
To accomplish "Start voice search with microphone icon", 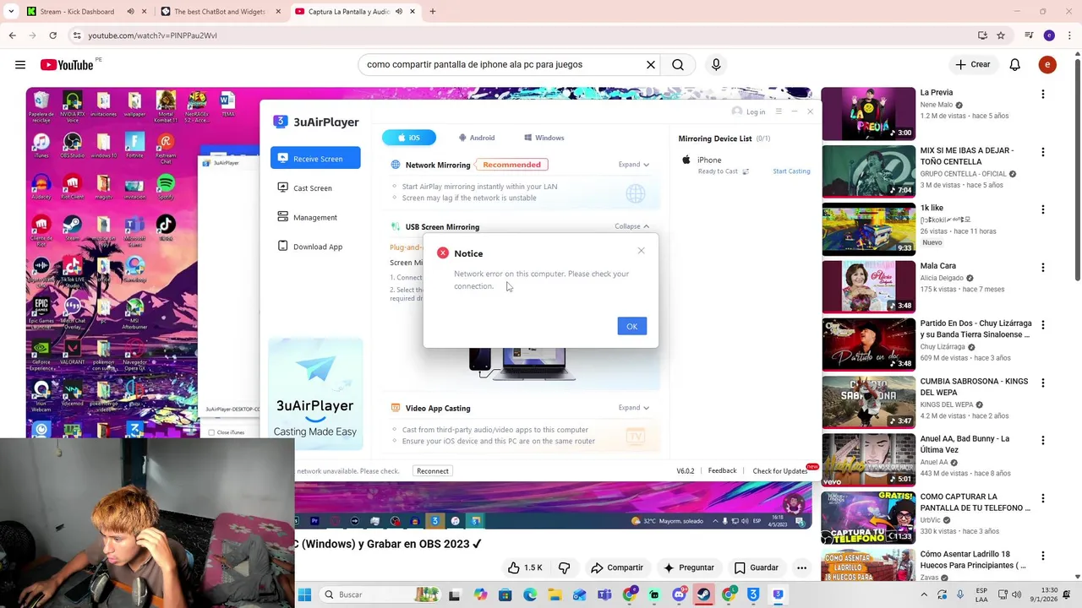I will click(x=716, y=64).
